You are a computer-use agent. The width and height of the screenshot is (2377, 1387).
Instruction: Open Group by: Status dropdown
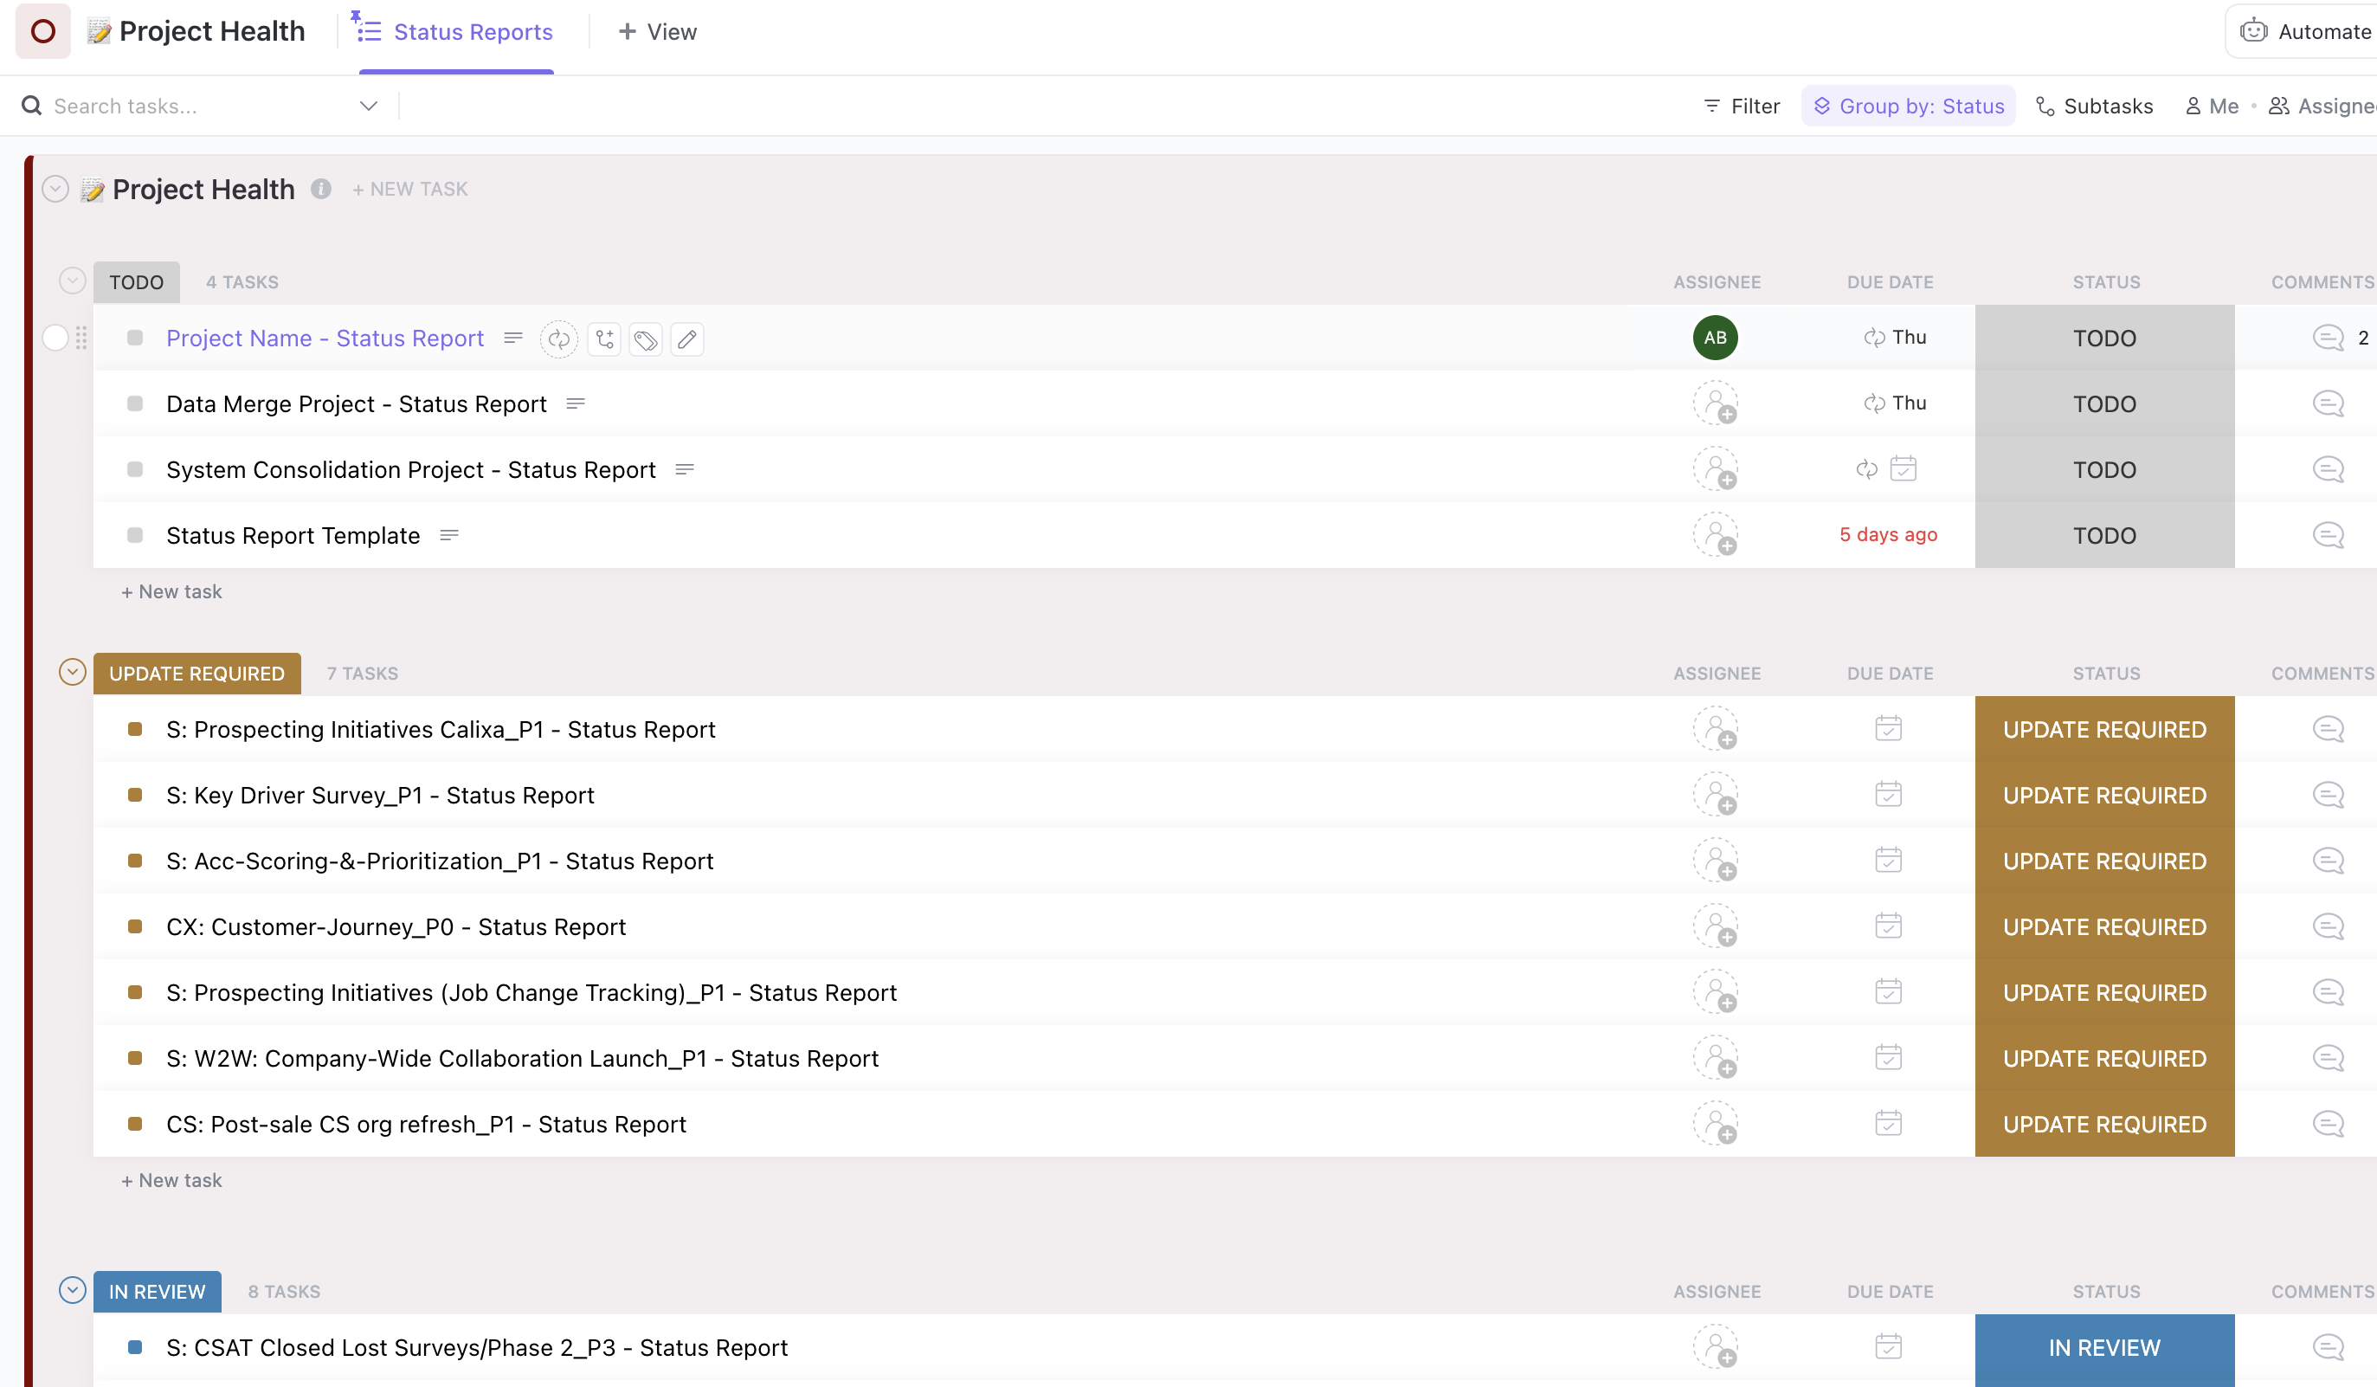1908,106
